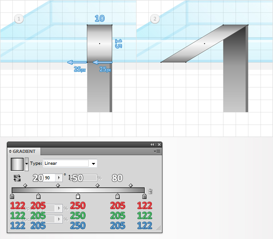Click the gradient slider bar
This screenshot has width=273, height=239.
pyautogui.click(x=78, y=190)
